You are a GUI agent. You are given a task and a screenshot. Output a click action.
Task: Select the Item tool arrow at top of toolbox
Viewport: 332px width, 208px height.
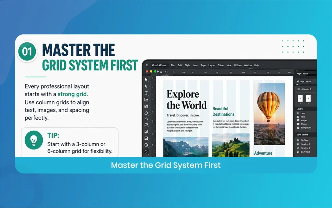pyautogui.click(x=146, y=80)
